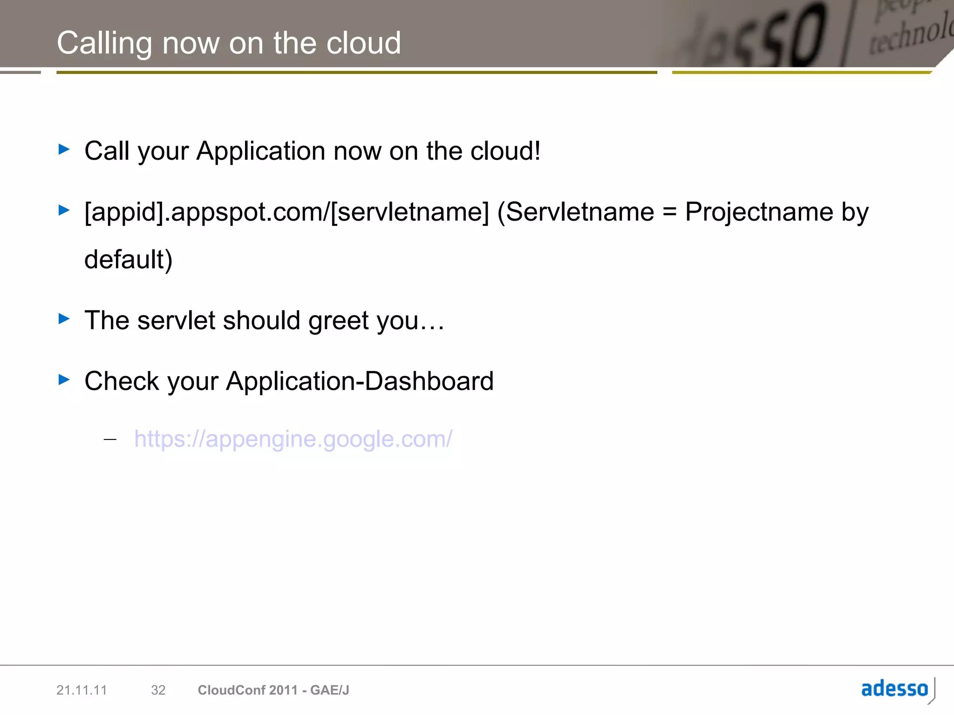This screenshot has height=715, width=954.
Task: Click the text 'Call your Application now on the cloud!'
Action: [x=312, y=151]
